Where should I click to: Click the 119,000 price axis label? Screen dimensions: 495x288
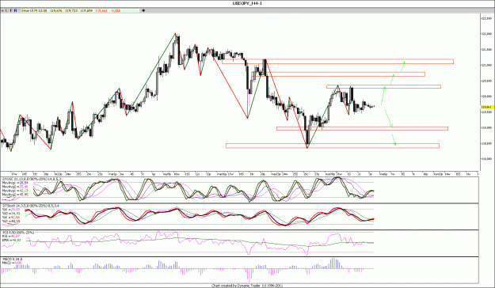tap(486, 127)
